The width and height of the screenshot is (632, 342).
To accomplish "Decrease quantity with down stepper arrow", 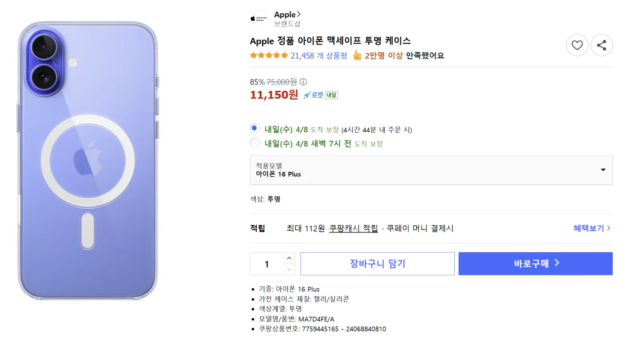I will click(x=289, y=269).
